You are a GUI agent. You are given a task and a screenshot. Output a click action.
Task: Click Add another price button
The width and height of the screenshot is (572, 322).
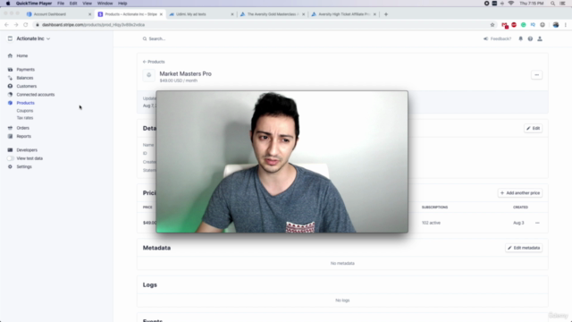pos(520,193)
